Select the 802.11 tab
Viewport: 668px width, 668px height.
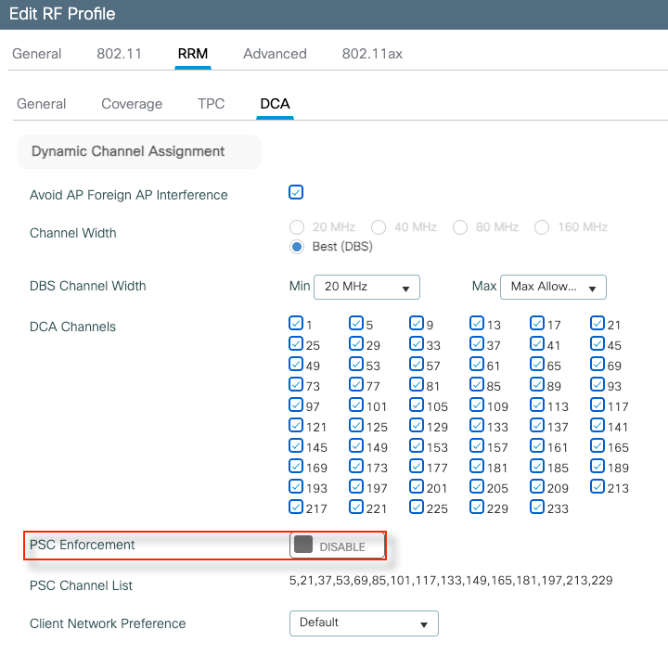click(119, 54)
